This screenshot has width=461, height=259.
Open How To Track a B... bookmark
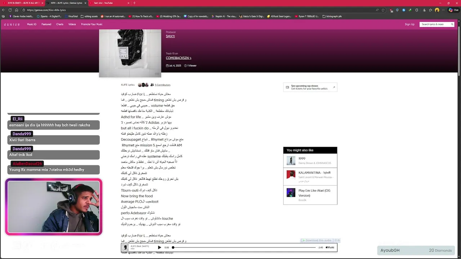pos(141,16)
